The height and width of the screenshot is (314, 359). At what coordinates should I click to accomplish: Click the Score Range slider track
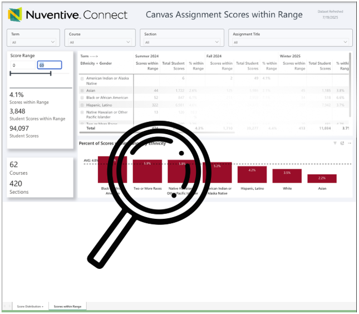(x=31, y=73)
